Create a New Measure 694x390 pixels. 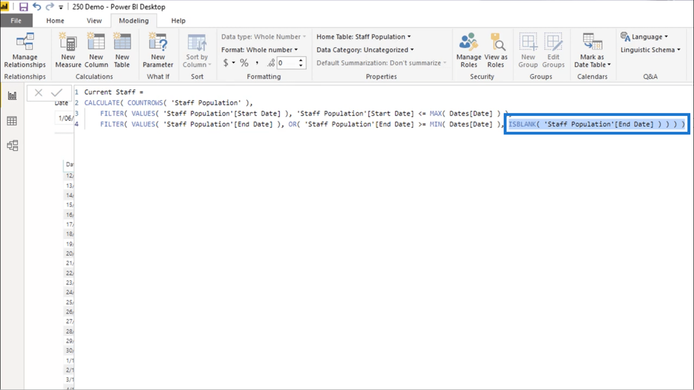pos(68,50)
